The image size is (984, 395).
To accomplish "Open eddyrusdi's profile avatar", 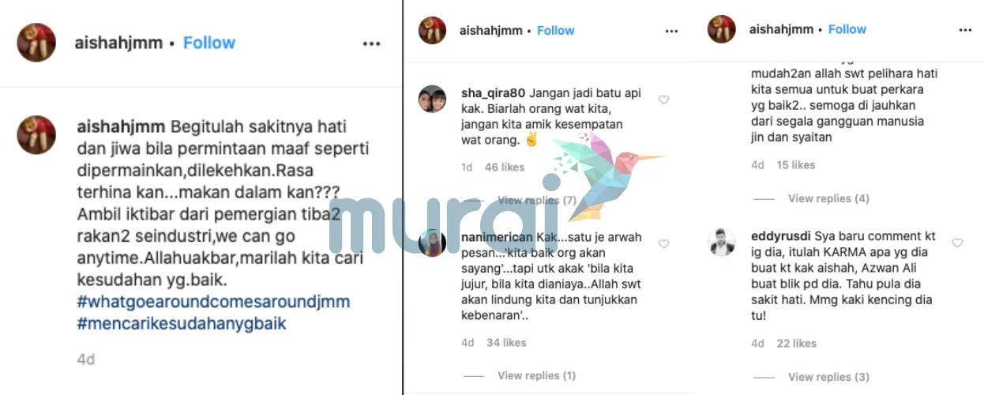I will pyautogui.click(x=723, y=243).
